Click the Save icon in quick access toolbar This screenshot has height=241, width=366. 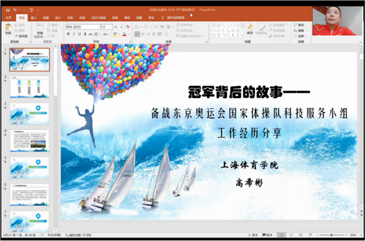8,10
